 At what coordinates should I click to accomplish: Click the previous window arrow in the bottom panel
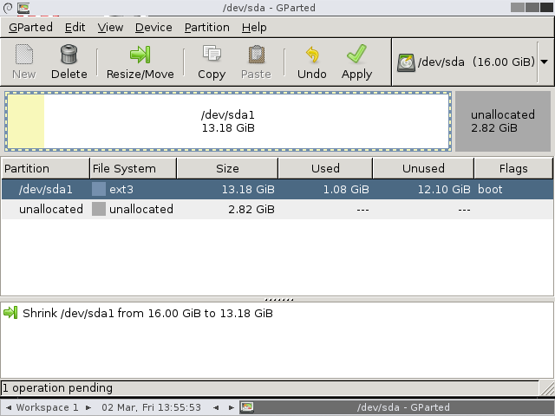point(216,407)
